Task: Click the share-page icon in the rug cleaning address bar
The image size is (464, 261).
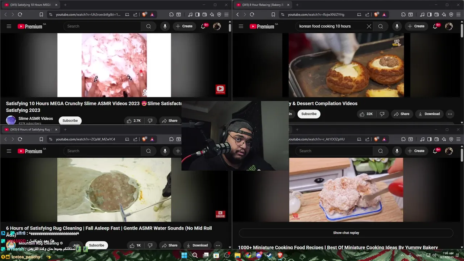Action: pyautogui.click(x=135, y=139)
